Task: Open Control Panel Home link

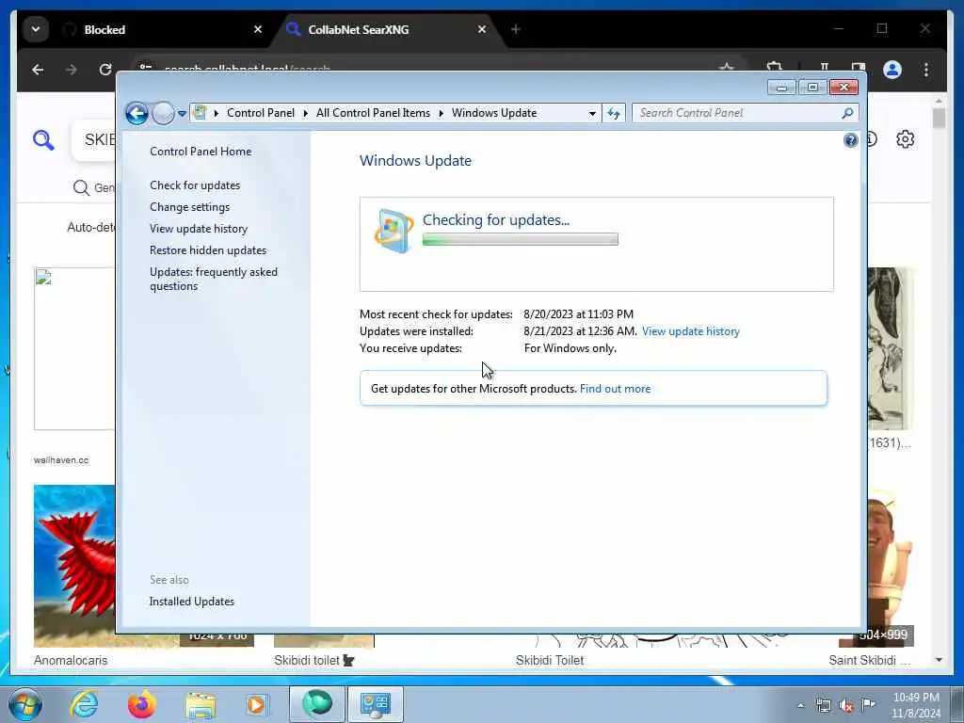Action: pos(201,152)
